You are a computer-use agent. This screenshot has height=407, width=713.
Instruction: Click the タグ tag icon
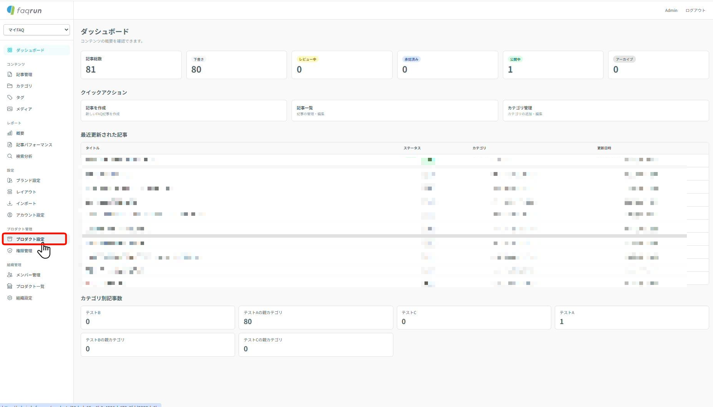(10, 98)
